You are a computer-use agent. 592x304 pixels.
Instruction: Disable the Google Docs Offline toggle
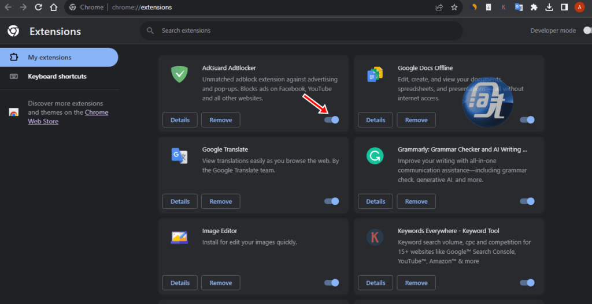(x=527, y=120)
